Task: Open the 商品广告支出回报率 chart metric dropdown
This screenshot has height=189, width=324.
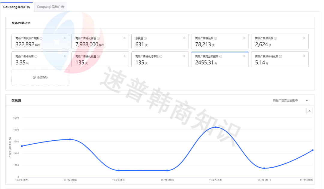Action: click(290, 100)
